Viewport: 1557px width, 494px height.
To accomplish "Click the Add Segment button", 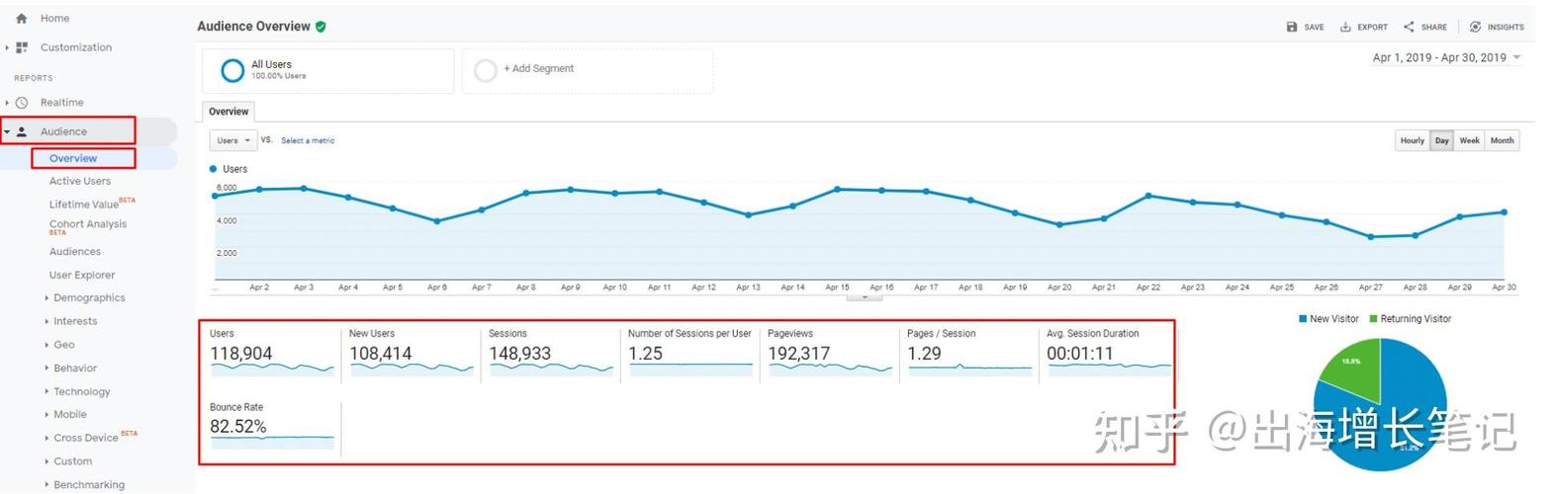I will tap(538, 69).
